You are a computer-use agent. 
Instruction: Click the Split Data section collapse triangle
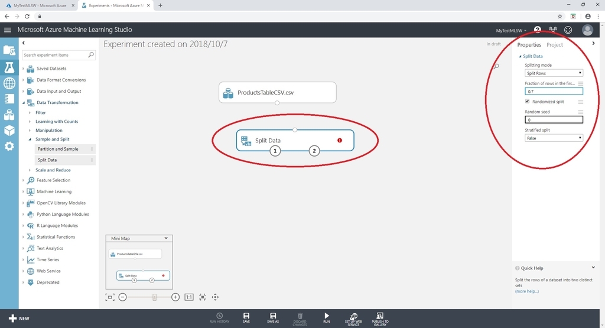point(520,56)
